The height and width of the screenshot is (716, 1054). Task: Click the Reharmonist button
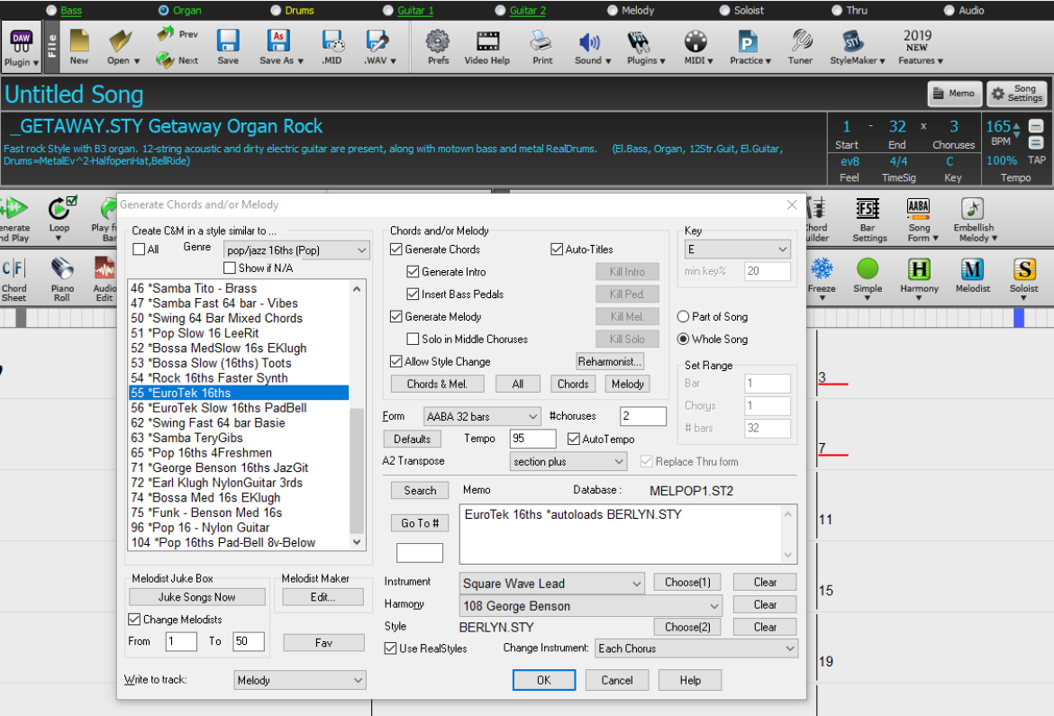pyautogui.click(x=610, y=362)
